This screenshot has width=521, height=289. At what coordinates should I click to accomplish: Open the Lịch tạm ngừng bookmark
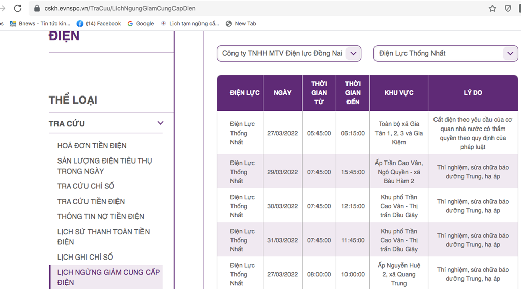coord(190,23)
